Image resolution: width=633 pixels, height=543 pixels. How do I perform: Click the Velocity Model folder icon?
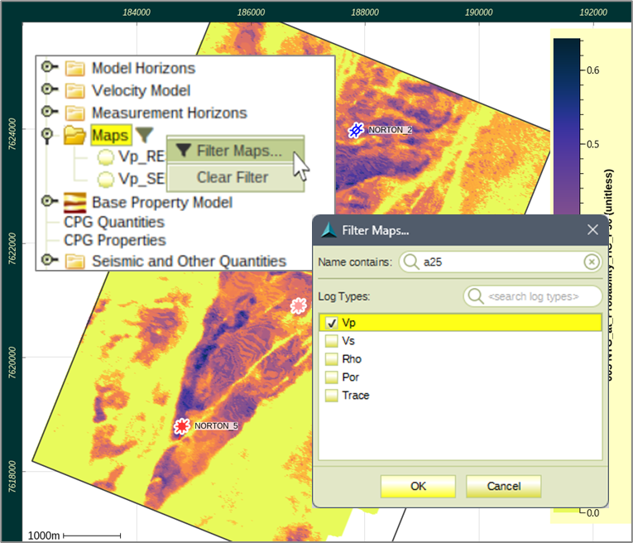[75, 90]
